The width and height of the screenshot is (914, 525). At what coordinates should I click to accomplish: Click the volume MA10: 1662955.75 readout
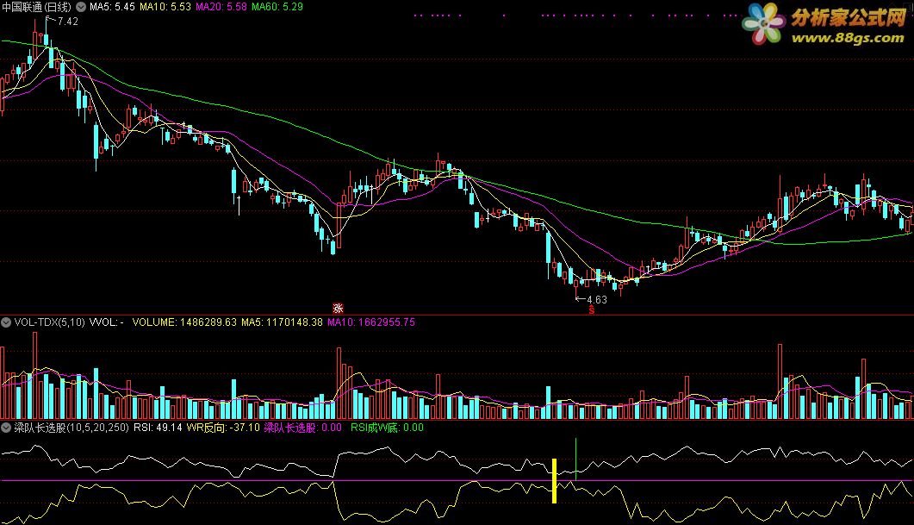371,322
